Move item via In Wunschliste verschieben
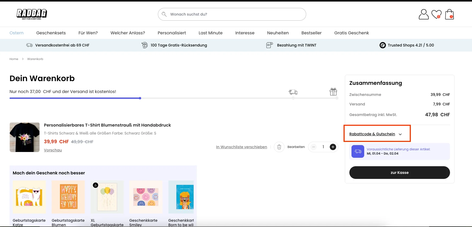 [241, 147]
